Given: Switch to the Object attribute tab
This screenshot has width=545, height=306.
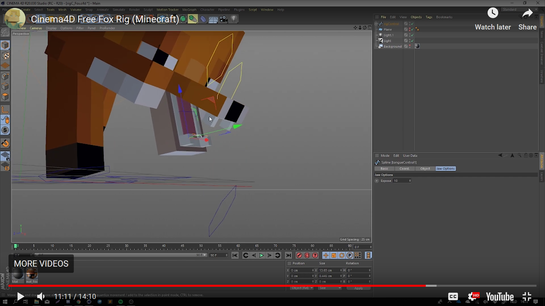Looking at the screenshot, I should pyautogui.click(x=425, y=169).
